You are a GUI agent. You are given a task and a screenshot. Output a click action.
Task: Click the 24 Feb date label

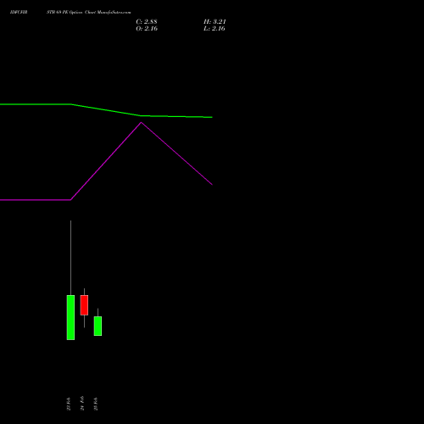point(82,403)
